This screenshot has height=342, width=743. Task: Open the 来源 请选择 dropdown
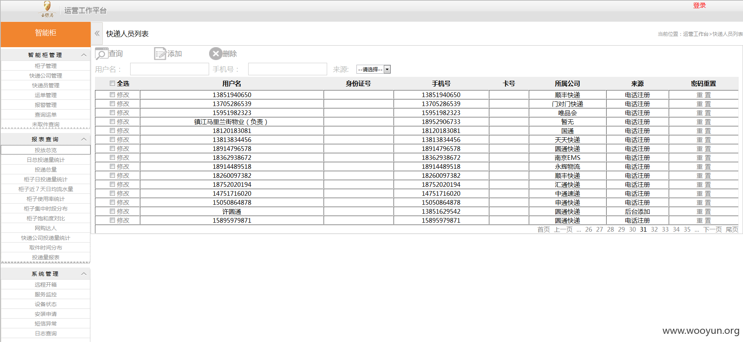click(374, 69)
